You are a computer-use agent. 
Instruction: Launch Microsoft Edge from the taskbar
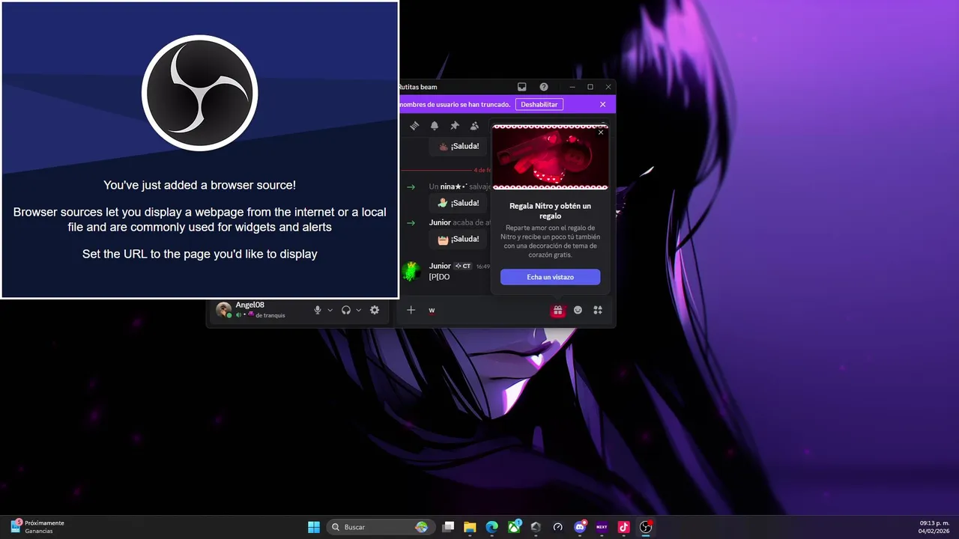491,527
